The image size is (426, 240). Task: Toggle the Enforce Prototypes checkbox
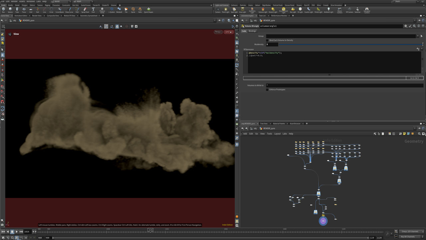click(x=267, y=90)
